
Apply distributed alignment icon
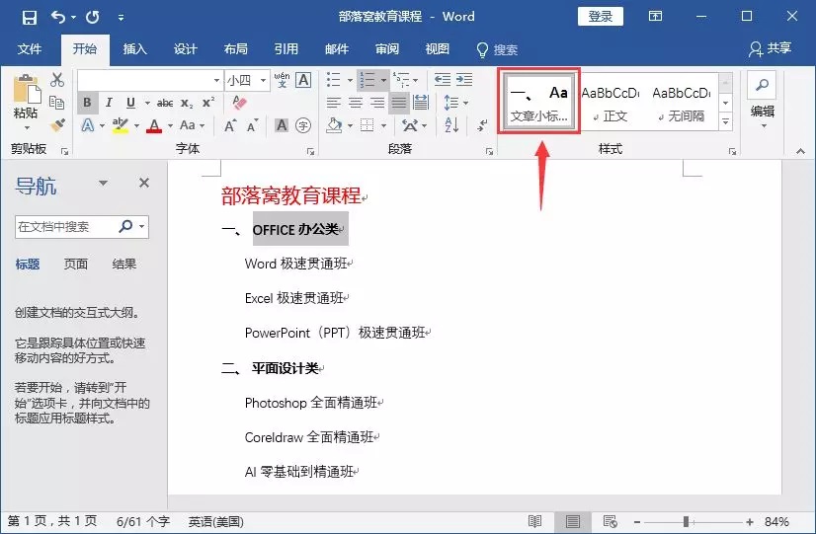click(x=421, y=103)
